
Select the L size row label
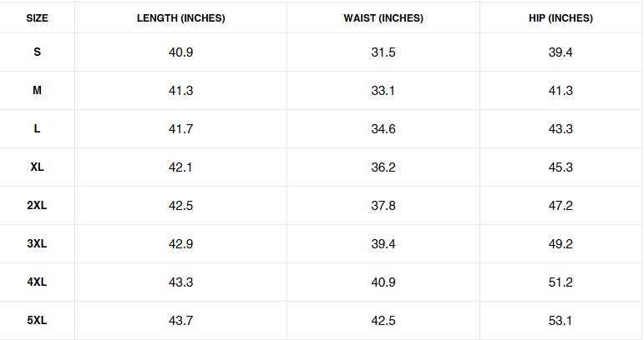click(x=37, y=129)
